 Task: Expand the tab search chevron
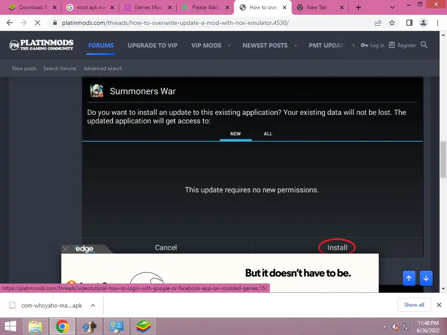click(x=392, y=8)
